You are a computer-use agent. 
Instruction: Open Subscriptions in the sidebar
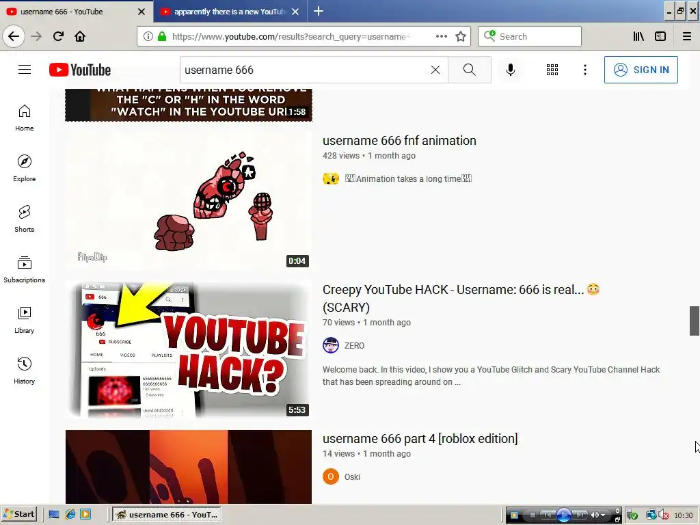point(24,269)
